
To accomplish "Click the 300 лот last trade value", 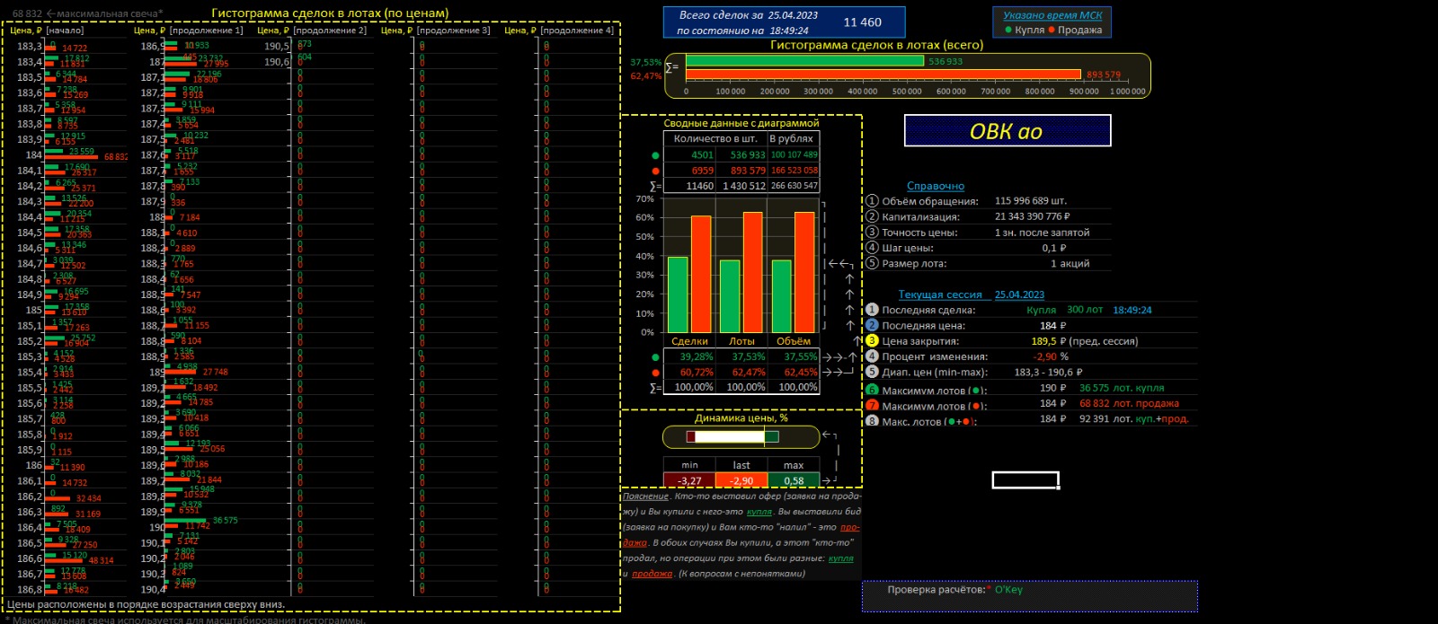I will pyautogui.click(x=1084, y=310).
